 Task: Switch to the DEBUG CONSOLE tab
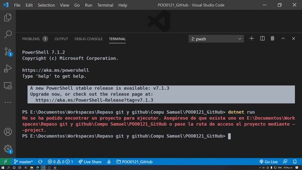[x=88, y=39]
